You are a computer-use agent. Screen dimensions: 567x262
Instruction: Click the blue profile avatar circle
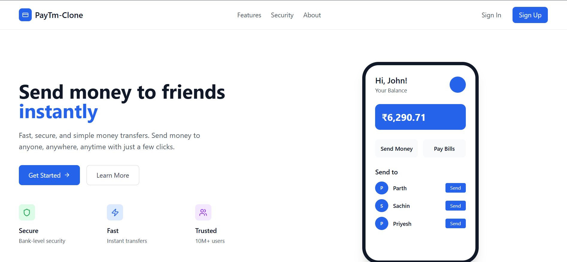point(457,85)
